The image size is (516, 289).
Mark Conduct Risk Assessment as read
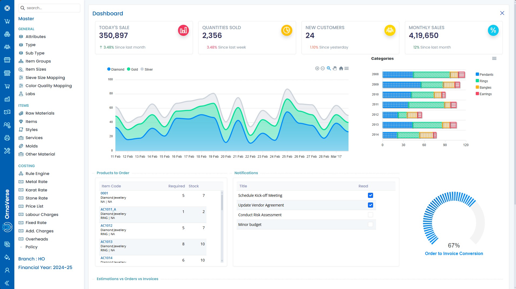370,215
